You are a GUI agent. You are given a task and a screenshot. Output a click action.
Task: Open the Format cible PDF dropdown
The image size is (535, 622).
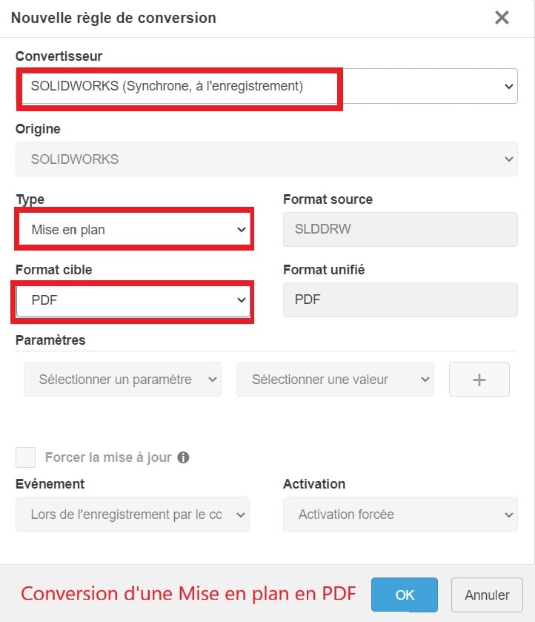pos(133,300)
